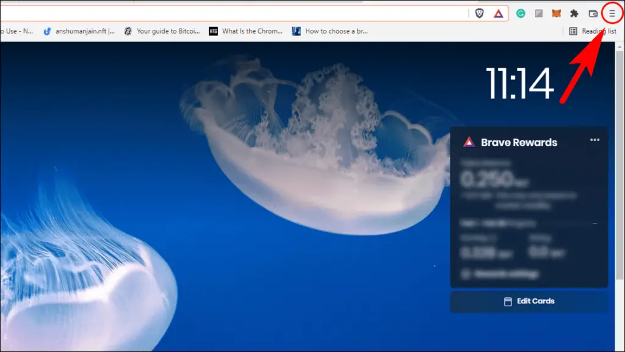Click the 11:14 clock widget
625x352 pixels.
coord(520,83)
